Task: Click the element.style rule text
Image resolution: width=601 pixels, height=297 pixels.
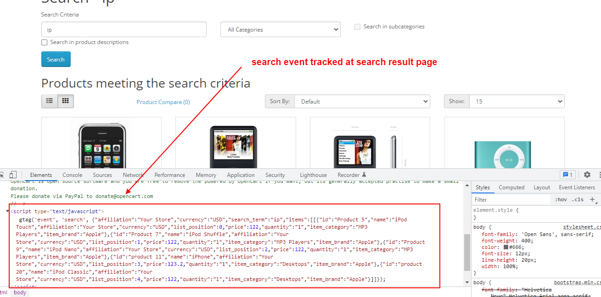Action: [496, 210]
